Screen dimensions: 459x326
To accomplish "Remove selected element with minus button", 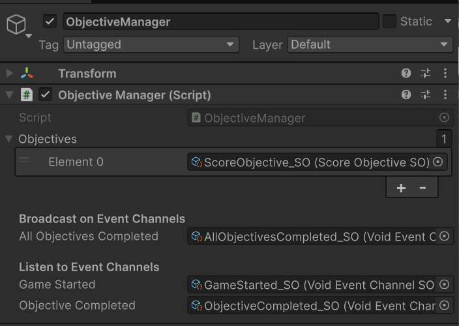I will click(422, 188).
